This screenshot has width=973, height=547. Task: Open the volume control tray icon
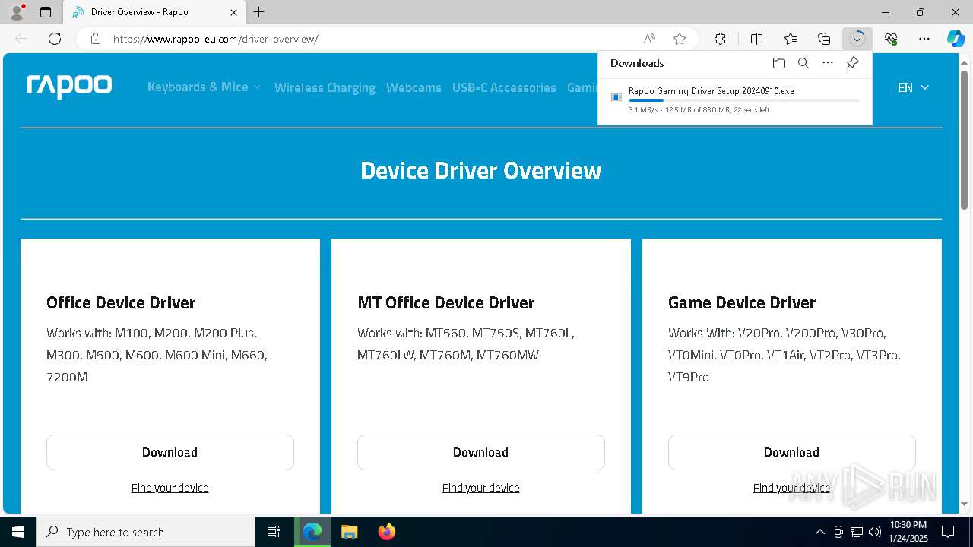[x=874, y=532]
